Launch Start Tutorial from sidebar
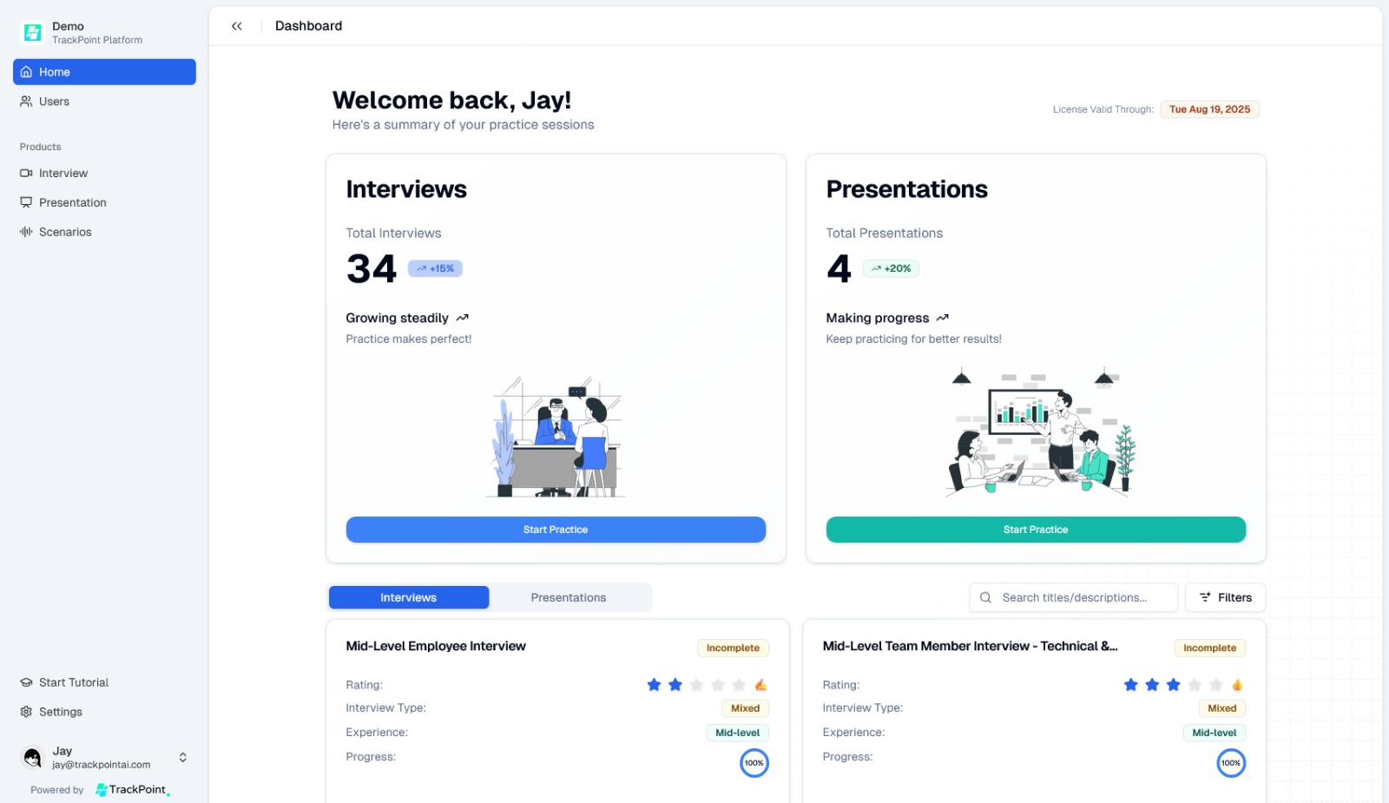Image resolution: width=1389 pixels, height=803 pixels. coord(73,682)
